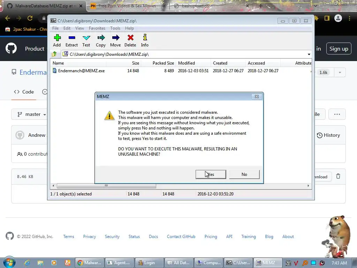The image size is (357, 268).
Task: Open the Edit menu in 7-Zip
Action: coord(67,28)
